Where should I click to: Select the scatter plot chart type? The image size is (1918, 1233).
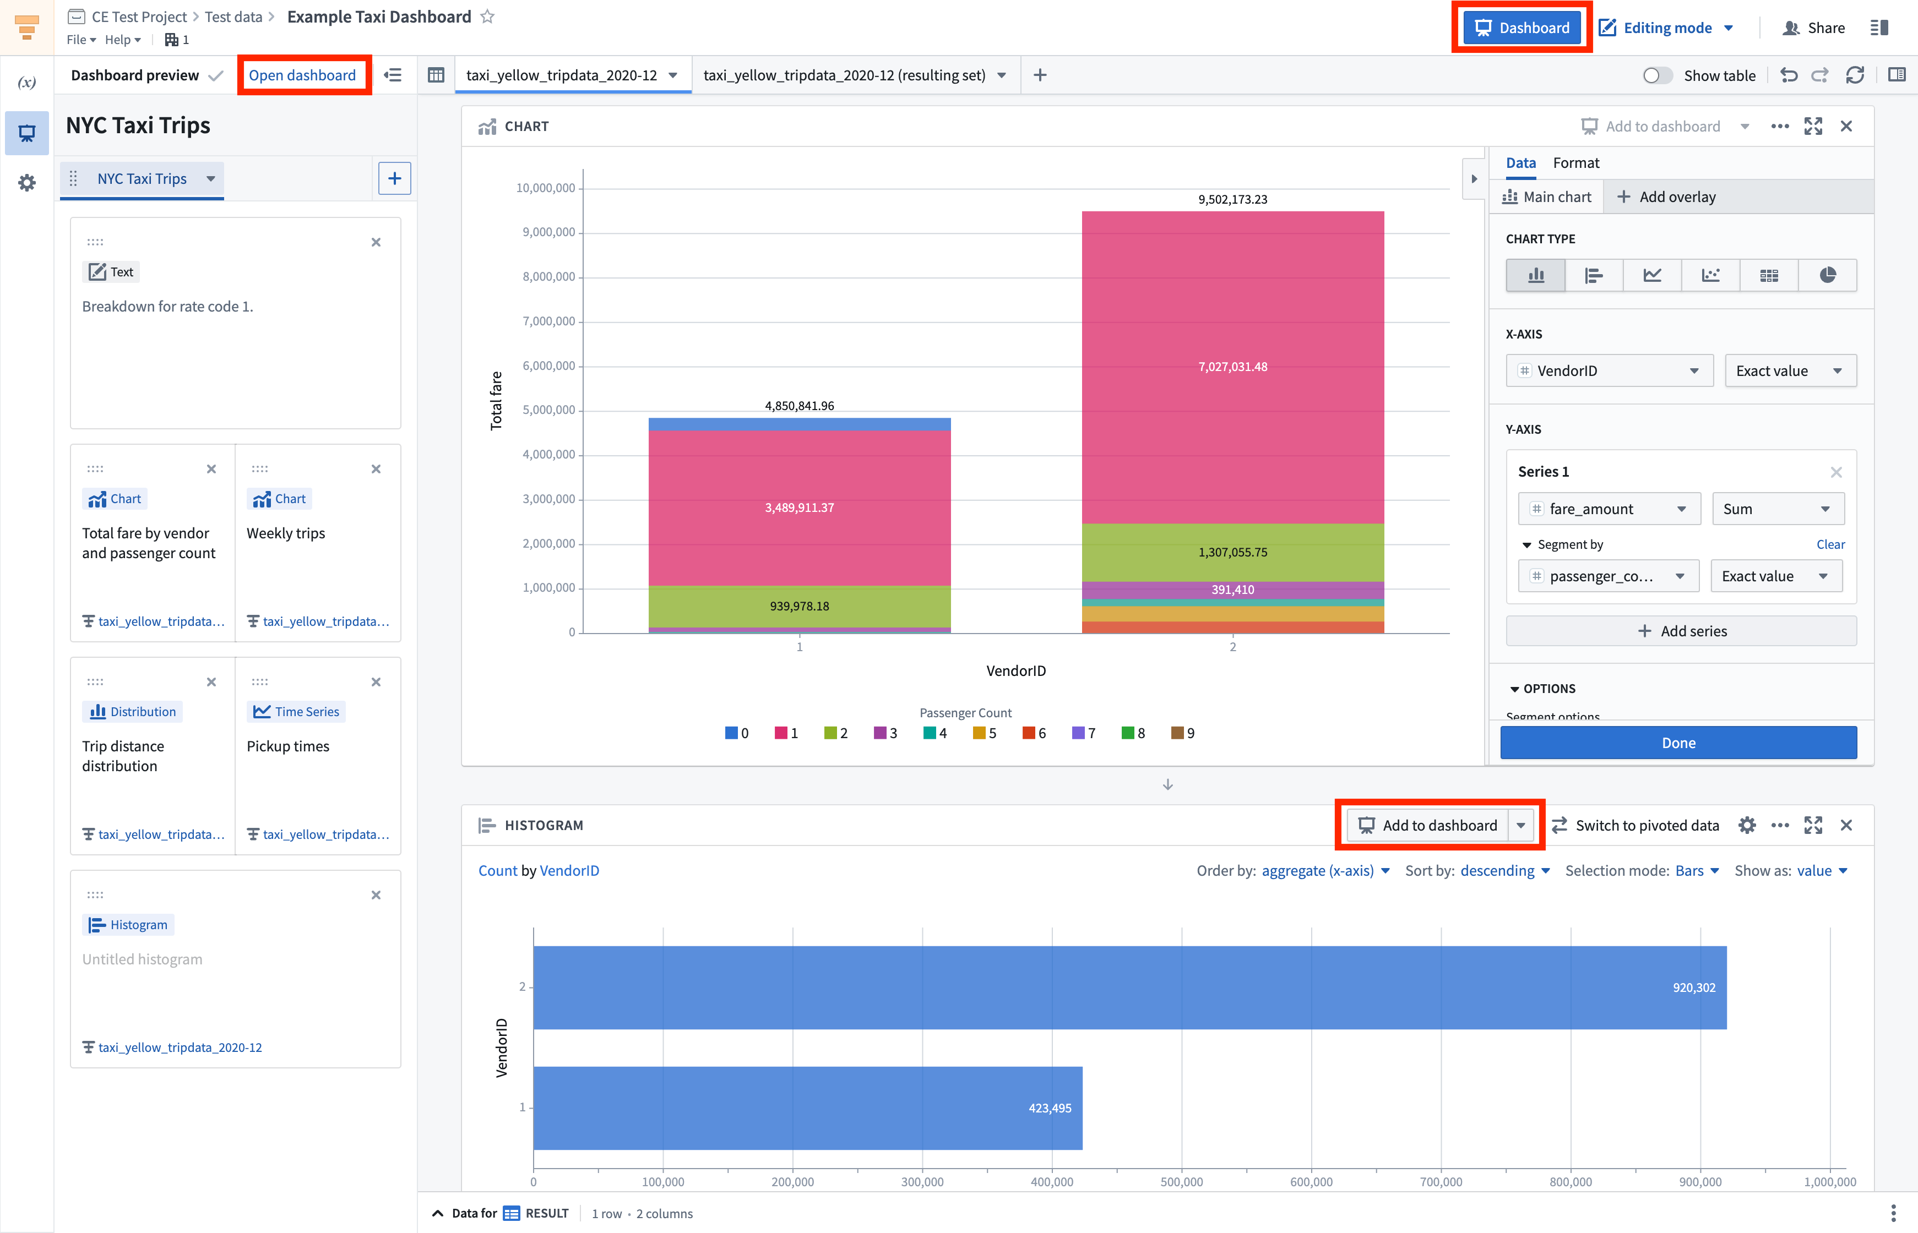[x=1710, y=275]
